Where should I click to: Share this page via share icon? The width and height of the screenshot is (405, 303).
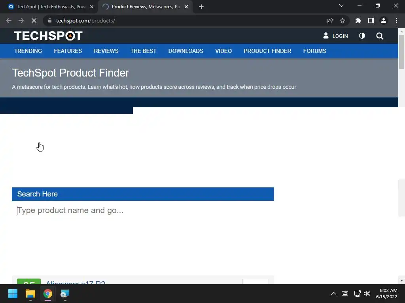pyautogui.click(x=330, y=21)
